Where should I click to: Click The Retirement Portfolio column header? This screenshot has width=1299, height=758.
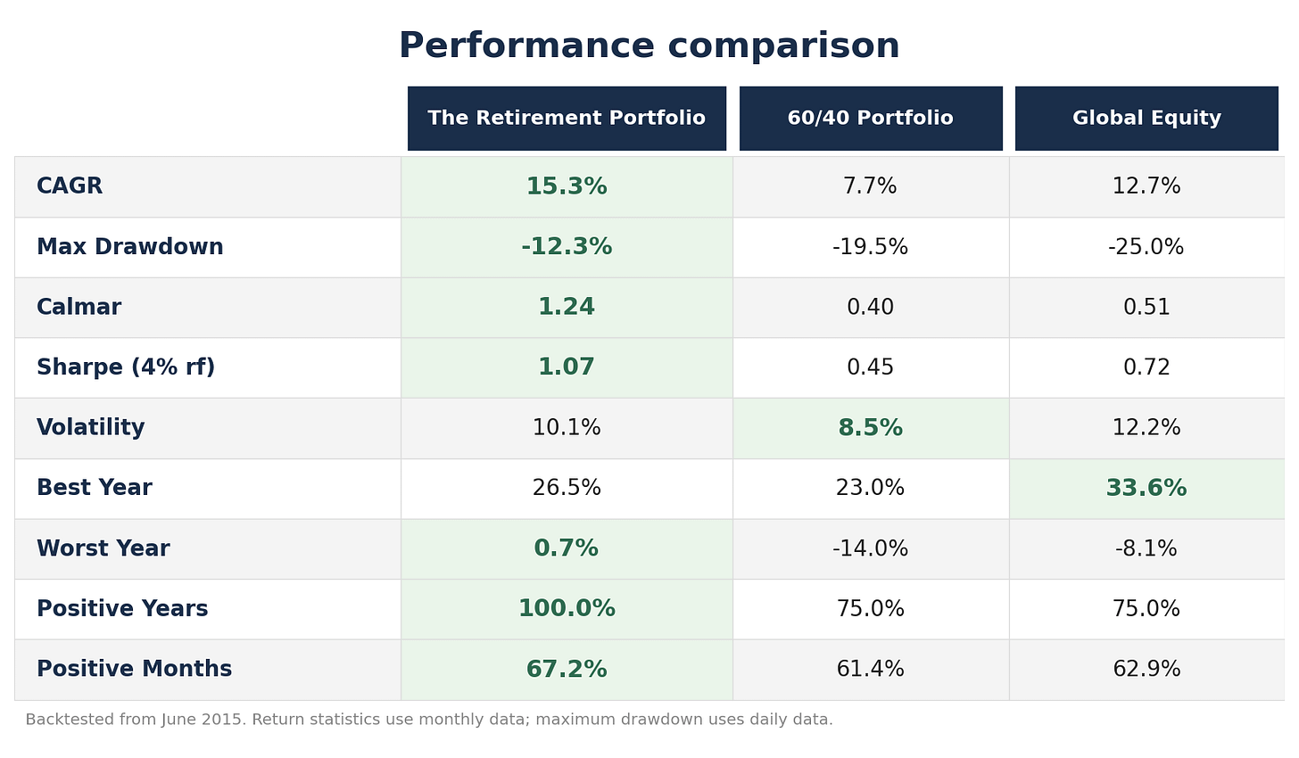pyautogui.click(x=567, y=119)
